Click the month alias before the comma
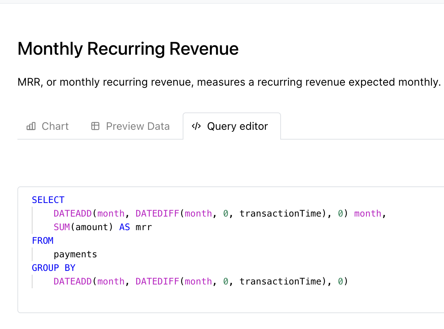This screenshot has width=444, height=329. click(x=368, y=214)
